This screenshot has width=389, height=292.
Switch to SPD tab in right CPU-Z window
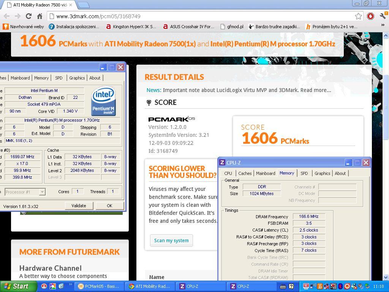304,173
